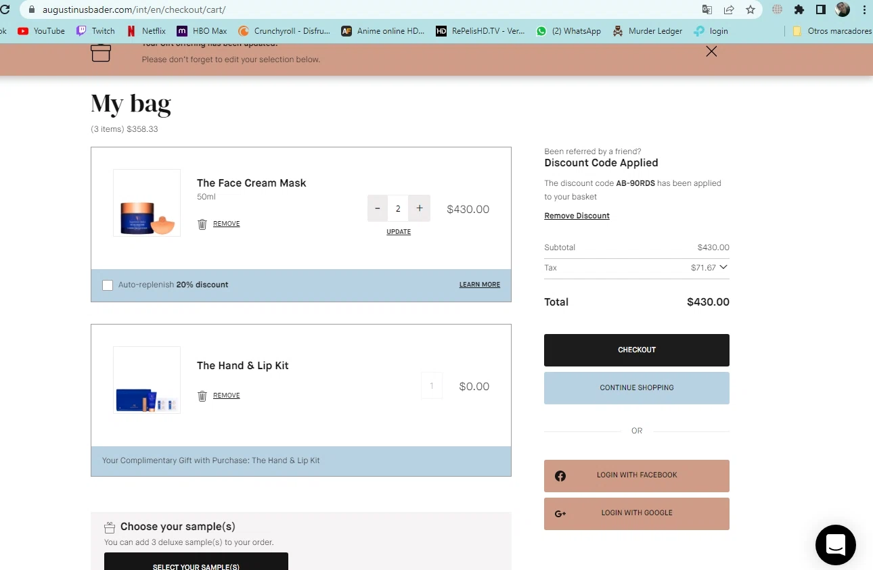Open the chat support bubble
Image resolution: width=873 pixels, height=570 pixels.
tap(836, 544)
